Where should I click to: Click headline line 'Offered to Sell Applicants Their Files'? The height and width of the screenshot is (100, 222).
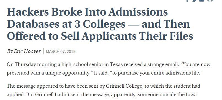click(x=100, y=36)
